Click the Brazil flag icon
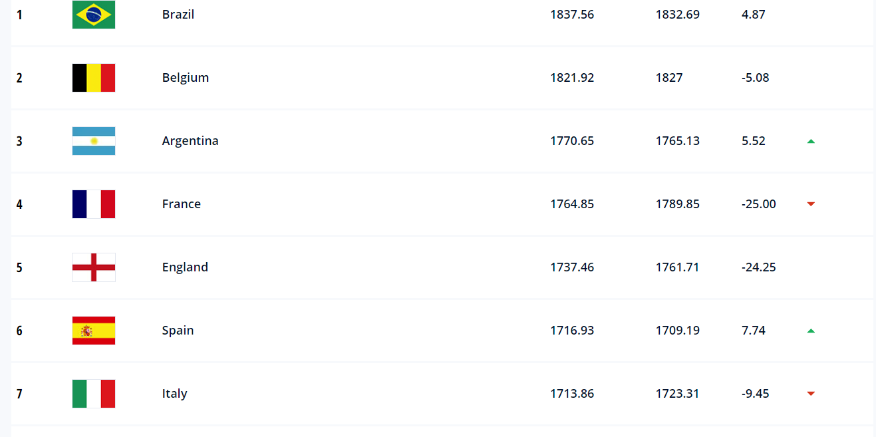This screenshot has width=876, height=437. point(94,15)
